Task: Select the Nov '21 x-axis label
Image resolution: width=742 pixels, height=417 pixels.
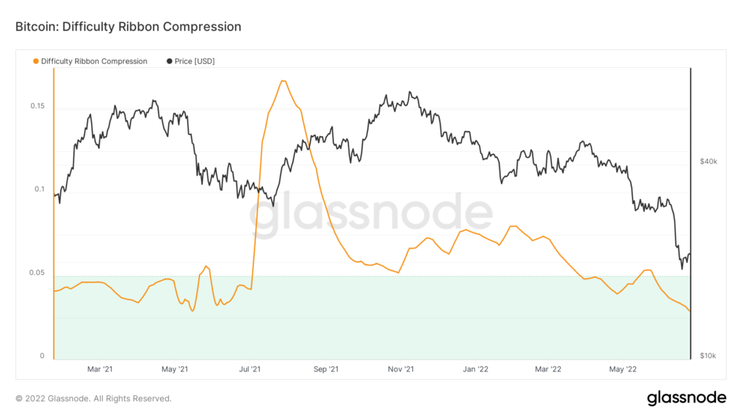Action: [x=400, y=369]
